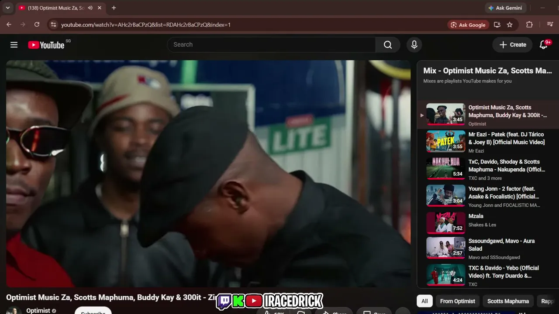
Task: Close the Optimist Music Za tab
Action: [x=100, y=8]
